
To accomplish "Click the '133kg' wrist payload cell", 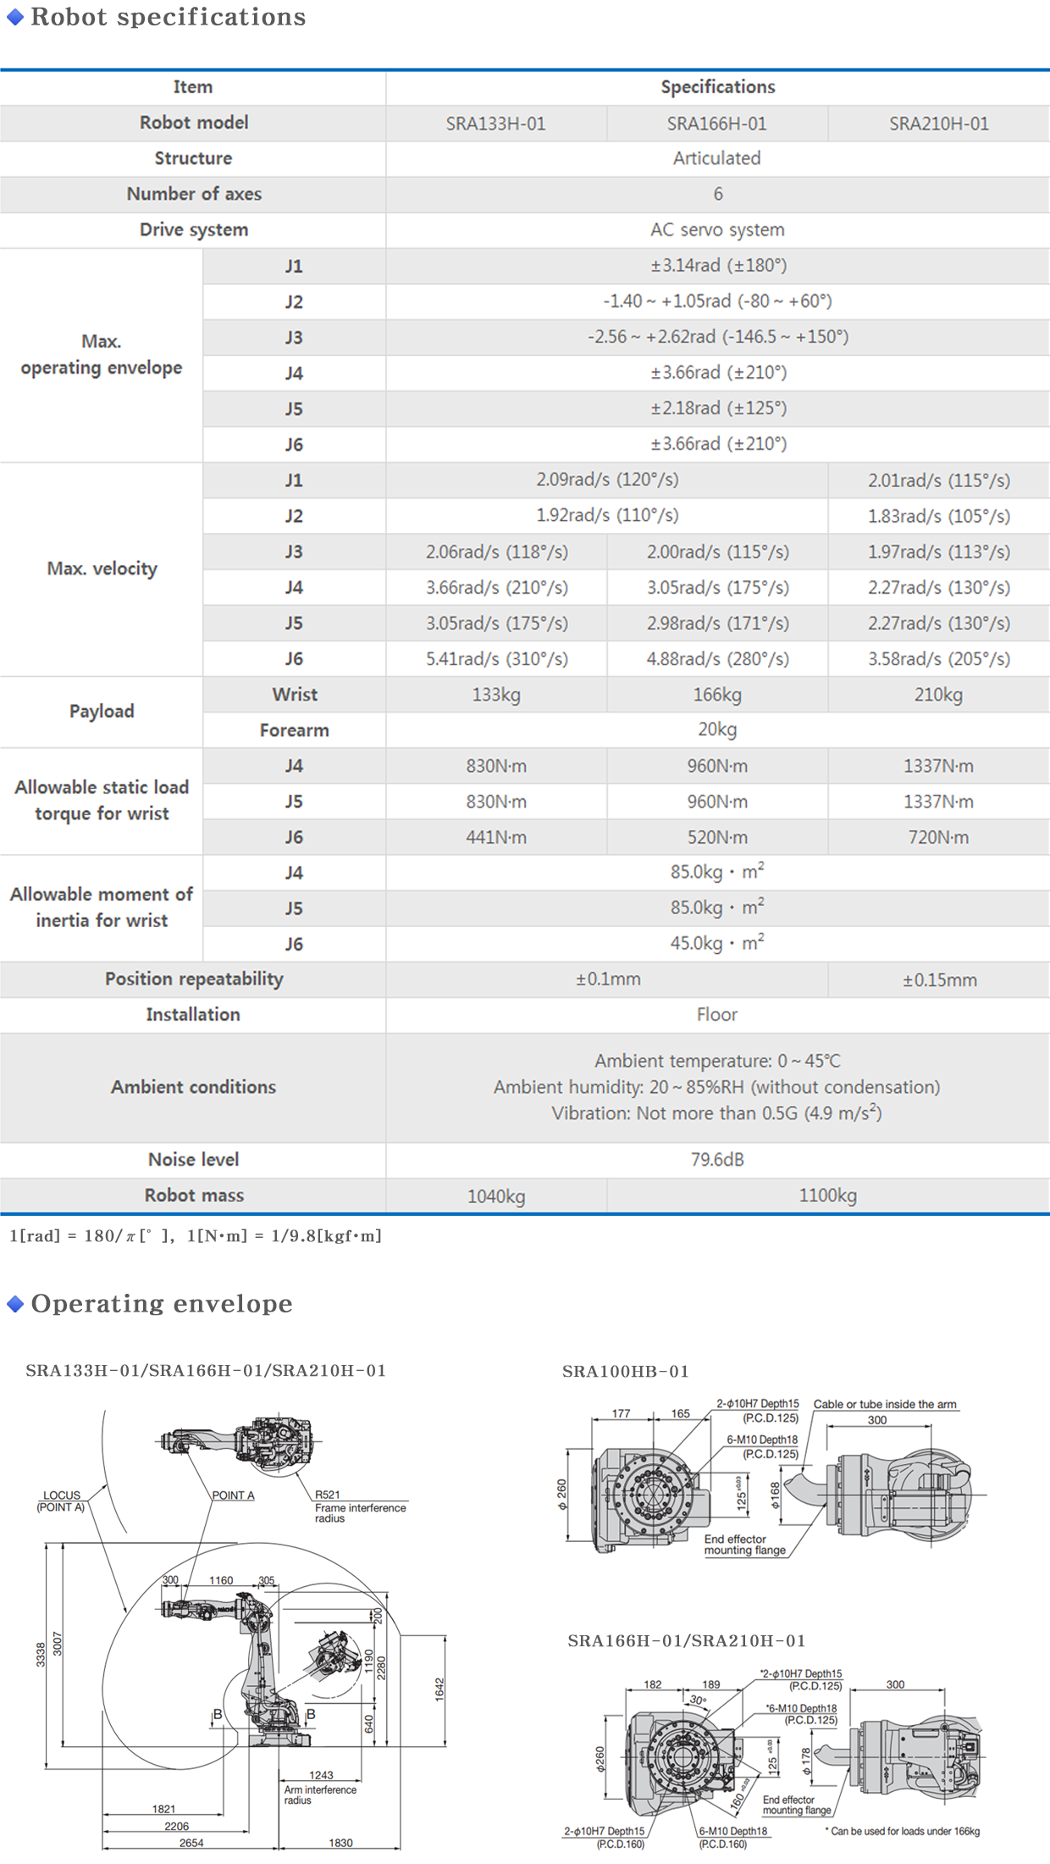I will [x=496, y=695].
